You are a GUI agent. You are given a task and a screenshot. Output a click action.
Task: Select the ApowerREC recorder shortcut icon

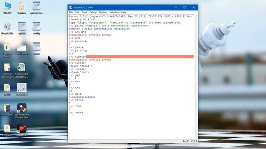pyautogui.click(x=22, y=130)
